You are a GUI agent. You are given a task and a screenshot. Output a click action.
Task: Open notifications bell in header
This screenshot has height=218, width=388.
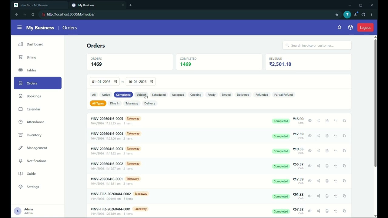(339, 28)
